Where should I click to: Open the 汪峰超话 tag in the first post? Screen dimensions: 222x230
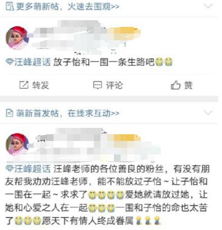pyautogui.click(x=32, y=62)
